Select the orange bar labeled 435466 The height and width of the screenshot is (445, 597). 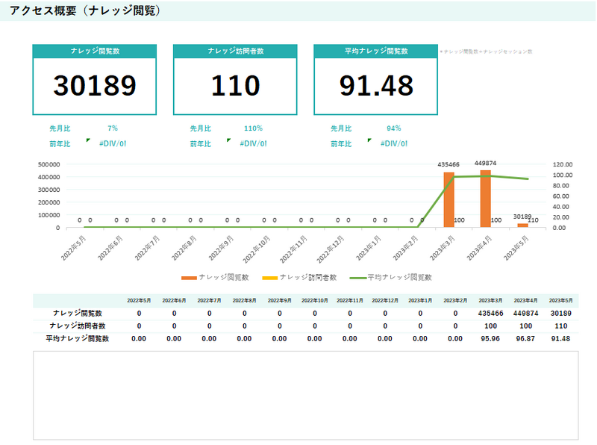(448, 199)
